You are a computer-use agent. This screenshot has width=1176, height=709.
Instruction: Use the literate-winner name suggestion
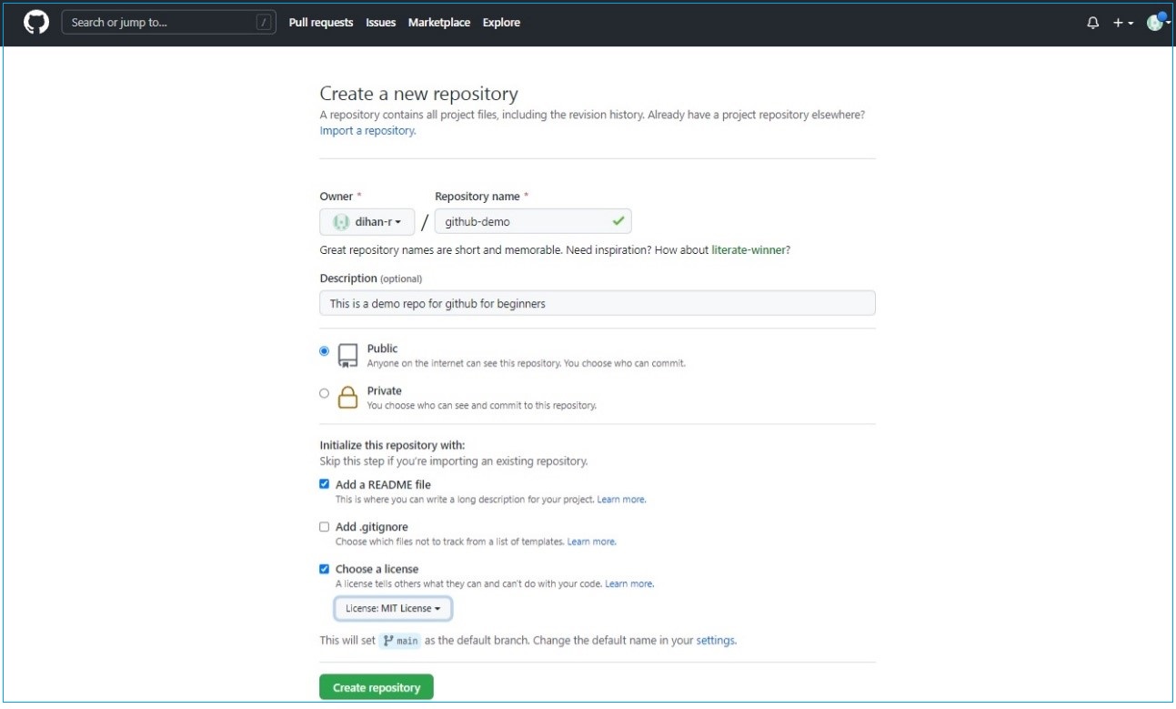749,250
